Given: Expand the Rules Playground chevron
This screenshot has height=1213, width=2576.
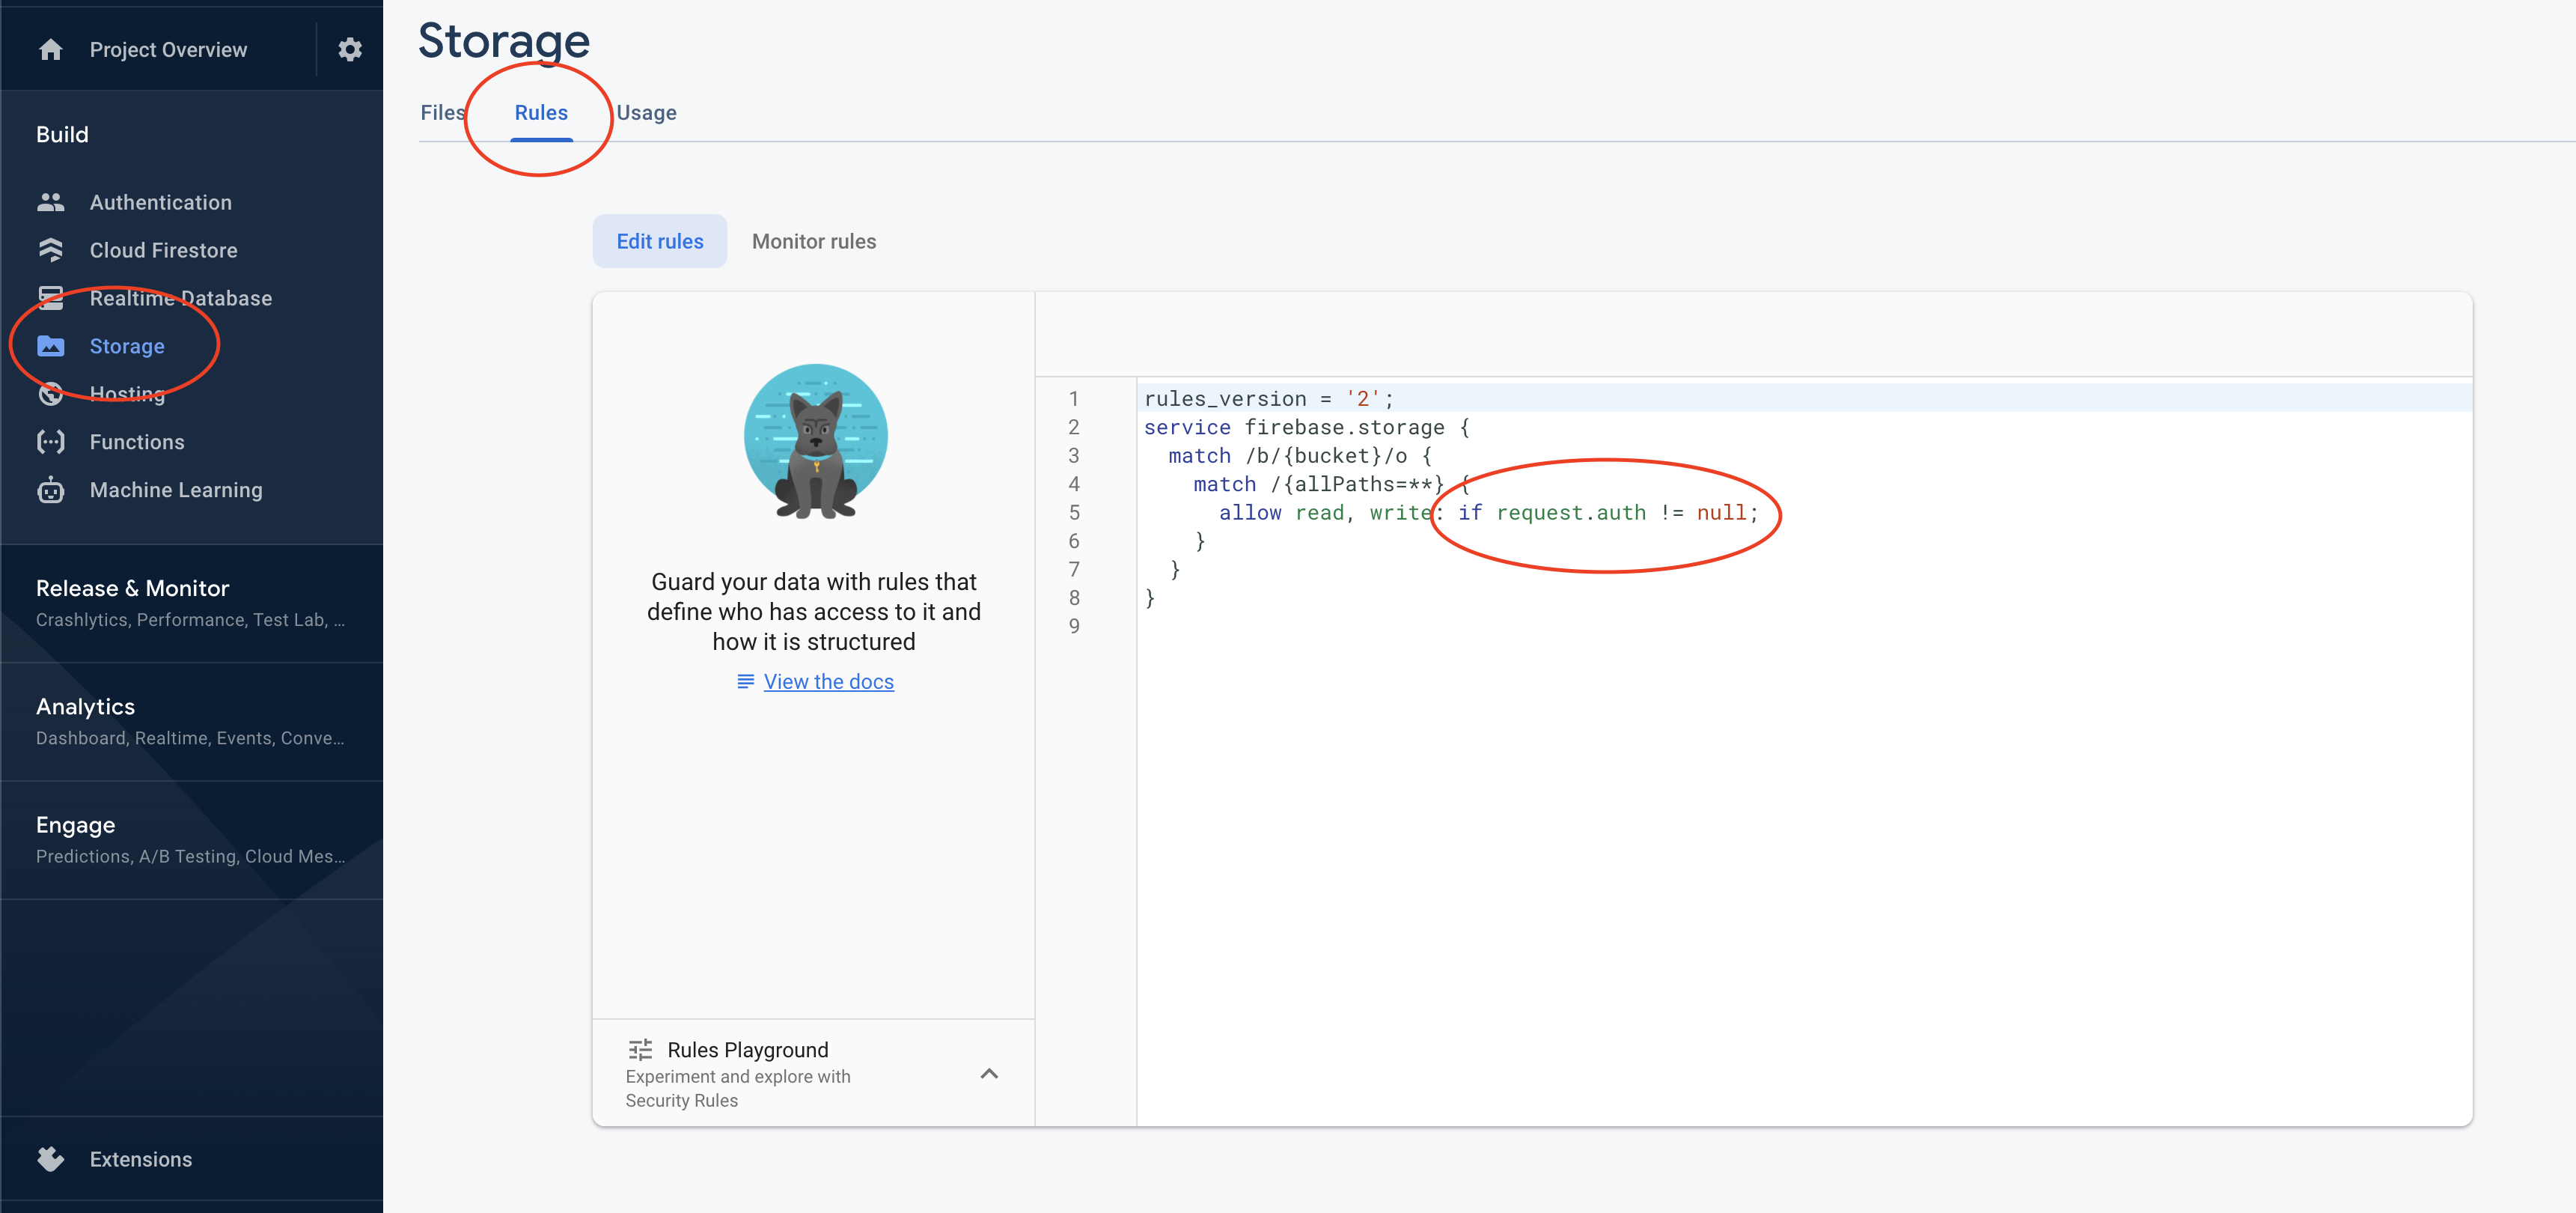Looking at the screenshot, I should [989, 1074].
